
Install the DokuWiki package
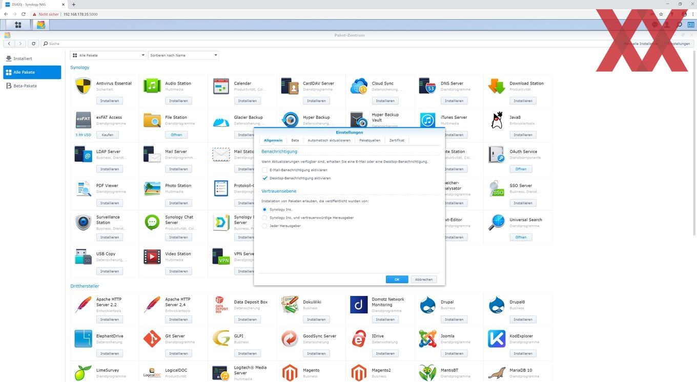pos(316,320)
